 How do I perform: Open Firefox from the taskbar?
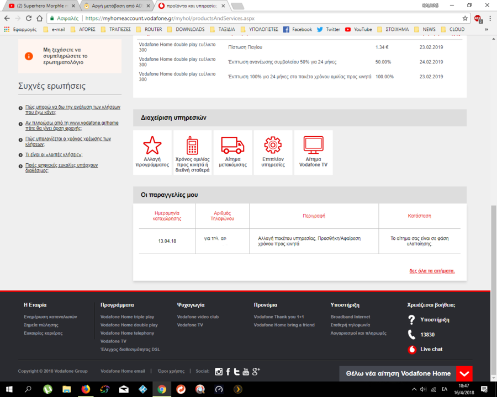click(x=86, y=389)
